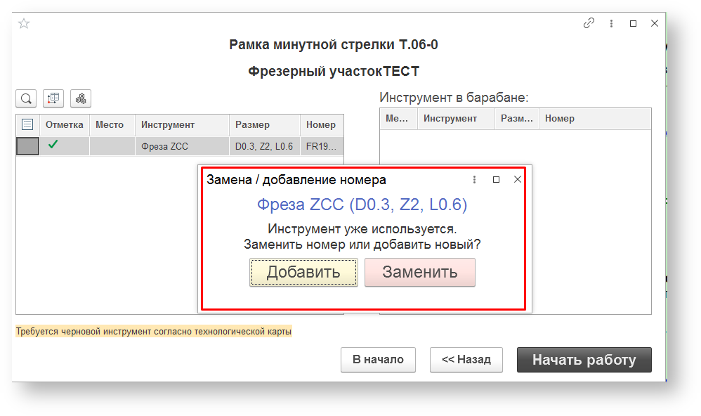Viewport: 701px width, 416px height.
Task: Close the Замена / добавление номера dialog
Action: tap(518, 180)
